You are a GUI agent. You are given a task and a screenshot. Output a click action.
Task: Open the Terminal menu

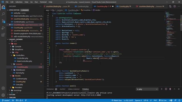click(43, 2)
